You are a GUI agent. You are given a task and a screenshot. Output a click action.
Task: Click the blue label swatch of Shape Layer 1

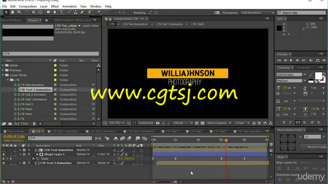(x=24, y=155)
